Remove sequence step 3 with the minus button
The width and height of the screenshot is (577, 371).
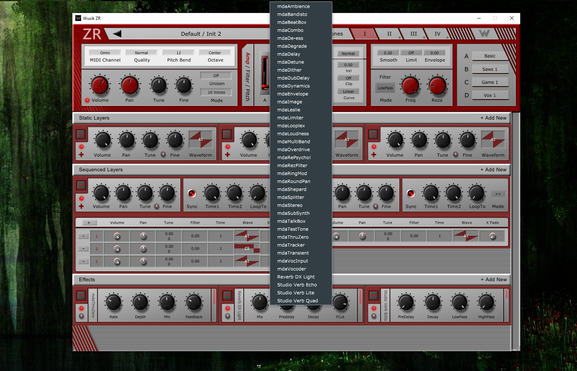(84, 261)
